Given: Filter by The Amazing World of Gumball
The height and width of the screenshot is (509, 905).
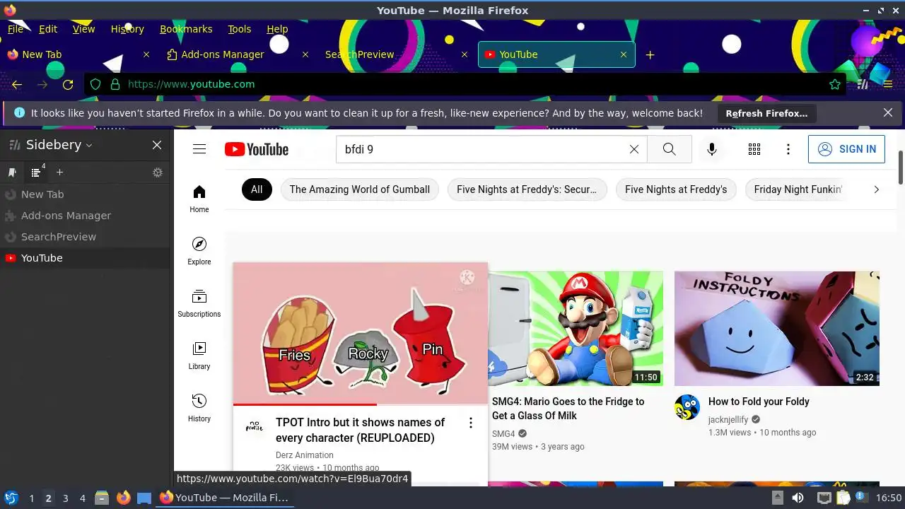Looking at the screenshot, I should (360, 189).
